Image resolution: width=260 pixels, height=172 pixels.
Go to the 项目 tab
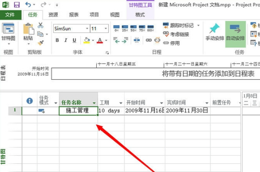94,15
